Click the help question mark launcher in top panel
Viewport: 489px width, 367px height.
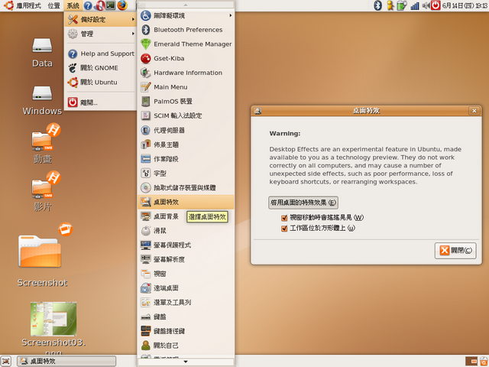coord(89,5)
